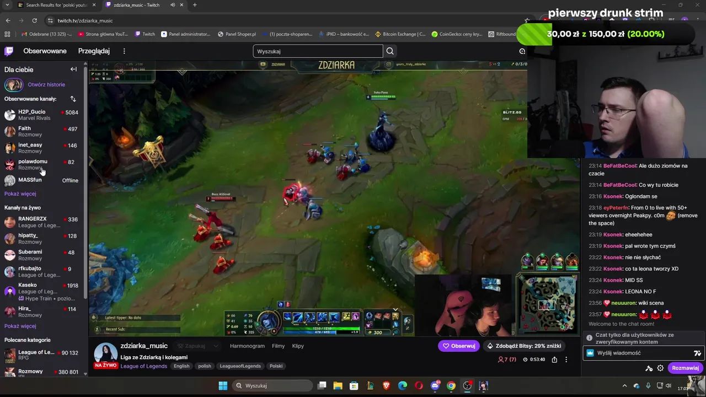Open a new browser tab with plus
The height and width of the screenshot is (397, 706).
click(x=195, y=5)
